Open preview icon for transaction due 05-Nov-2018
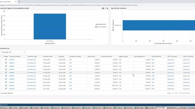The image size is (195, 109). click(6, 85)
